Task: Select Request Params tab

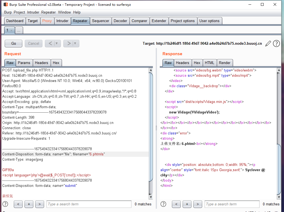Action: [24, 63]
